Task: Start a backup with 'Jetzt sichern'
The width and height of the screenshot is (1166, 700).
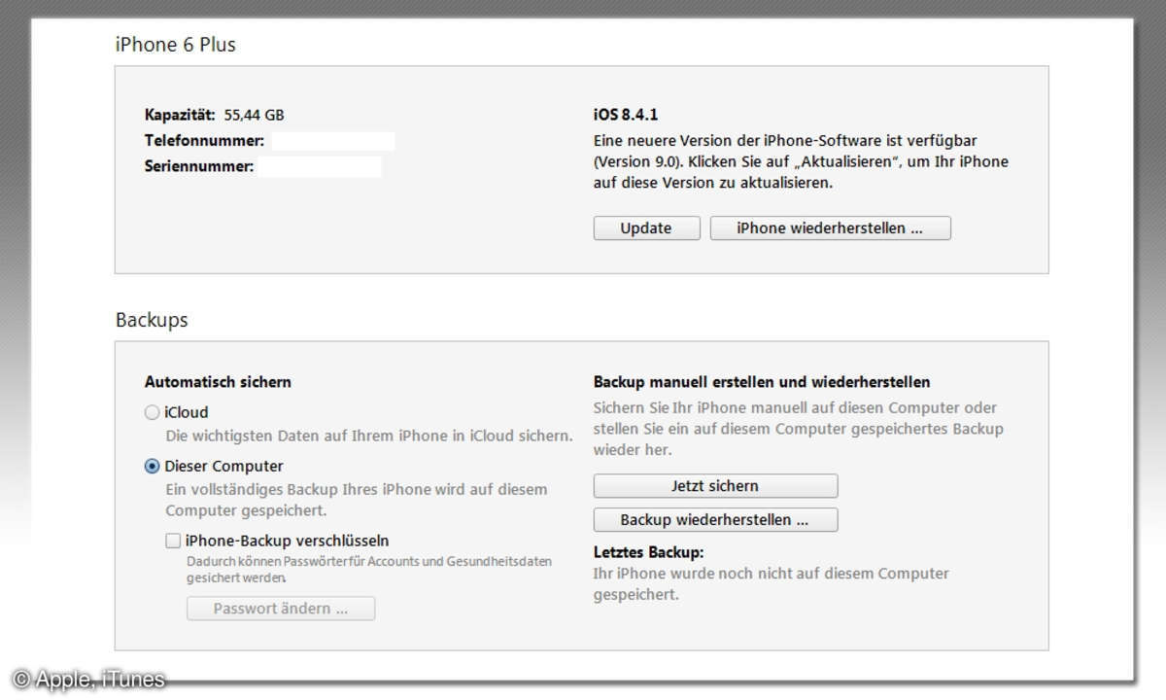Action: tap(715, 486)
